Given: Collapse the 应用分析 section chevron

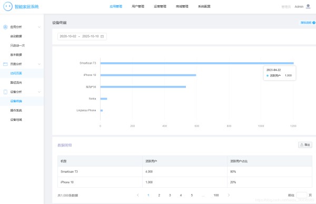Looking at the screenshot, I should (x=39, y=27).
